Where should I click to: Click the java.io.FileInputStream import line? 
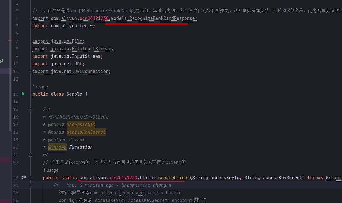(x=73, y=49)
